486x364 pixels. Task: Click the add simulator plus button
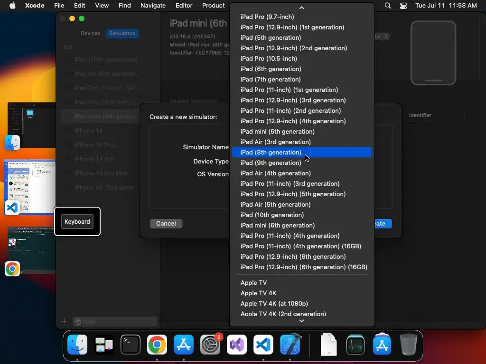pyautogui.click(x=65, y=322)
